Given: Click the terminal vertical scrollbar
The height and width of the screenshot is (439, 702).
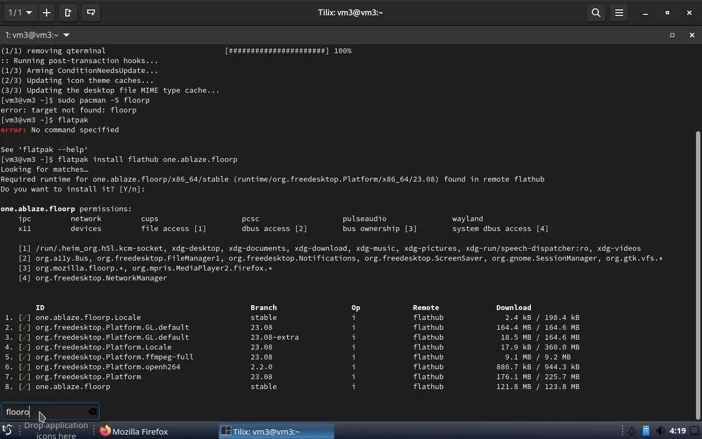Looking at the screenshot, I should point(698,274).
